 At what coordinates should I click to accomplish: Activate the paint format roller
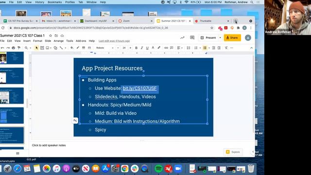click(x=19, y=48)
